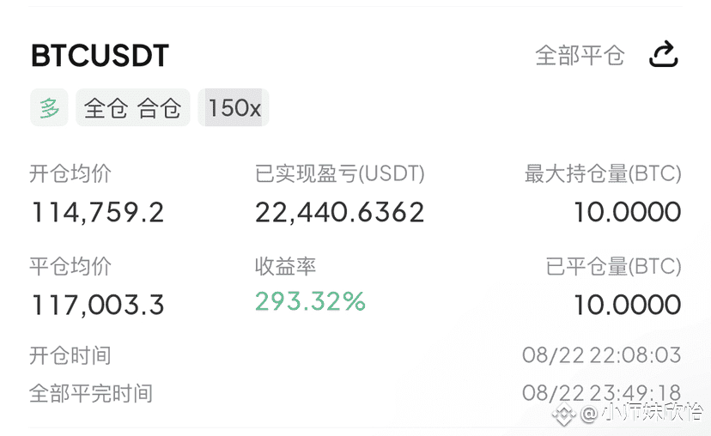The image size is (711, 436).
Task: Select the 开仓均价 value 114,759.2
Action: coord(98,213)
